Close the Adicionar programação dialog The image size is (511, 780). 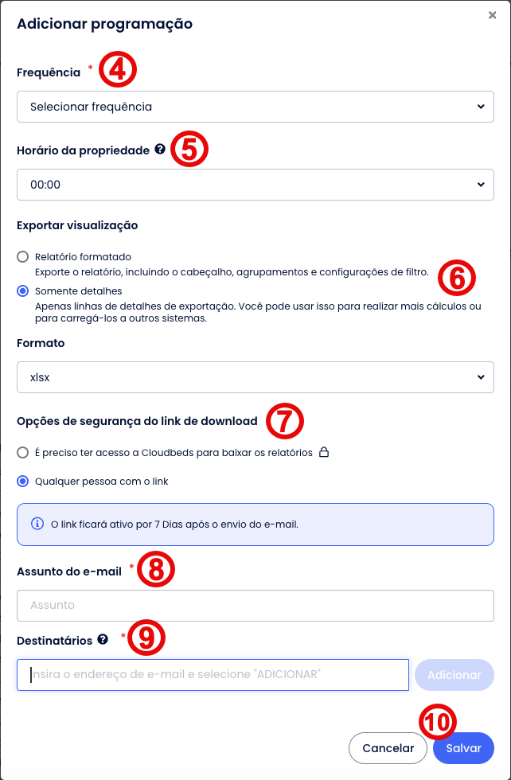click(x=493, y=15)
